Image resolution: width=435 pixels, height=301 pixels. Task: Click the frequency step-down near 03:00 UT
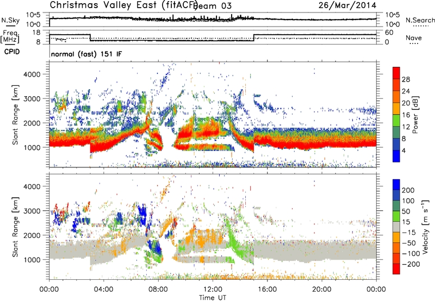(90, 37)
